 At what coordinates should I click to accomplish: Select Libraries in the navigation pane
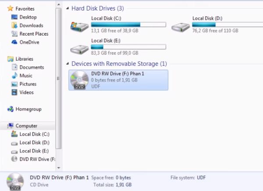tap(24, 59)
